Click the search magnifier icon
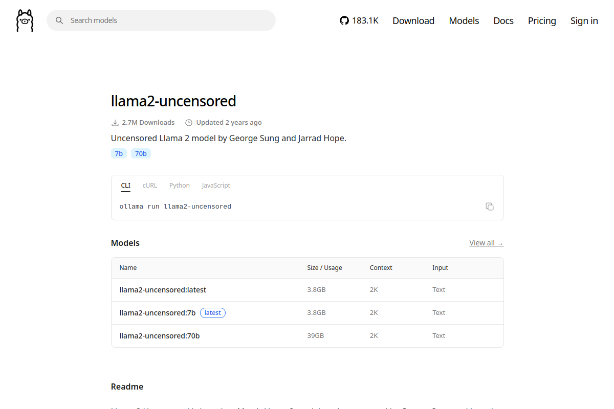614x409 pixels. [x=59, y=20]
